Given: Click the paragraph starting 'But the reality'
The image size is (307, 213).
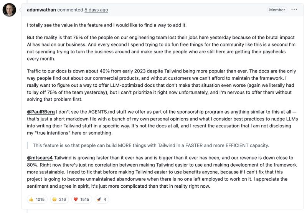Looking at the screenshot, I should coord(161,48).
